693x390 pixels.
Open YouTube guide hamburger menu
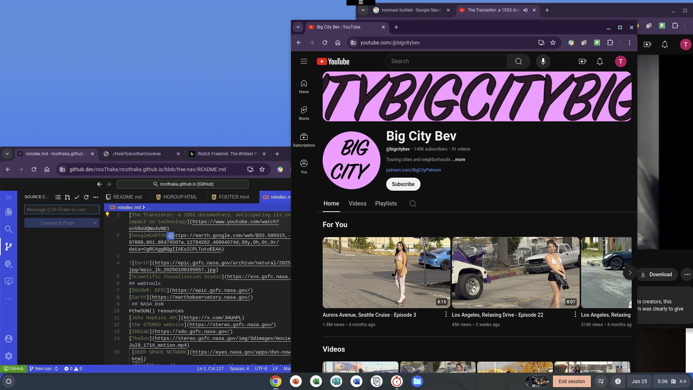tap(304, 61)
